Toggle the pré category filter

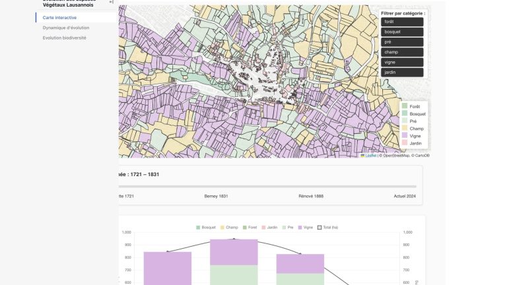pos(401,42)
